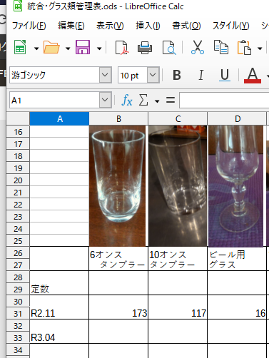Image resolution: width=269 pixels, height=358 pixels.
Task: Toggle Bold formatting
Action: pyautogui.click(x=177, y=75)
